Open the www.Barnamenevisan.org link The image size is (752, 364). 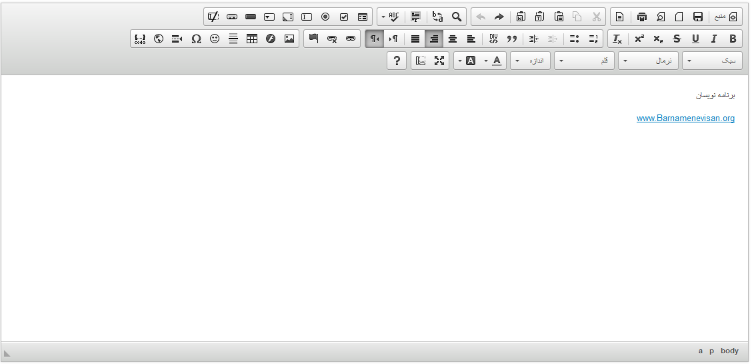(x=685, y=118)
